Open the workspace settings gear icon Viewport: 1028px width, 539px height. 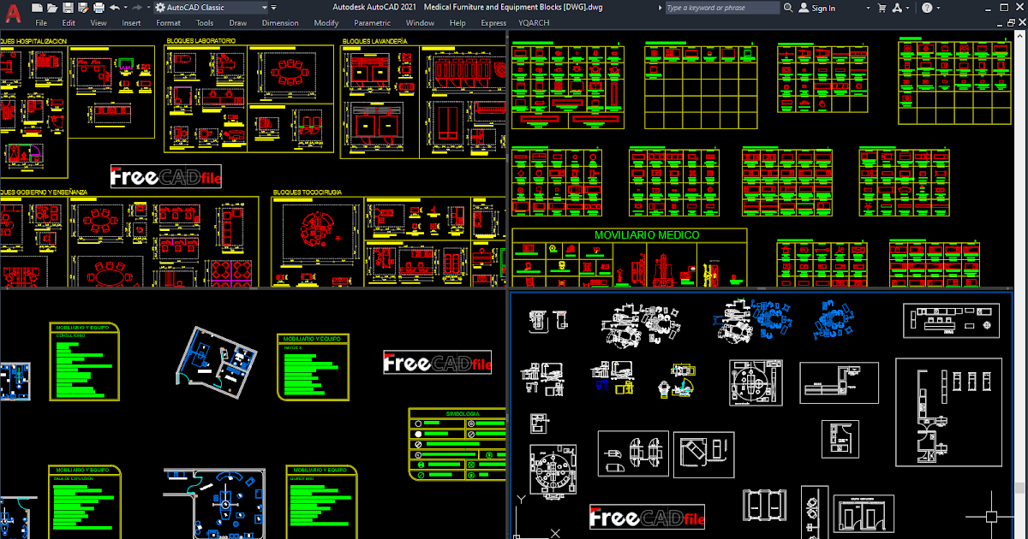pos(160,8)
